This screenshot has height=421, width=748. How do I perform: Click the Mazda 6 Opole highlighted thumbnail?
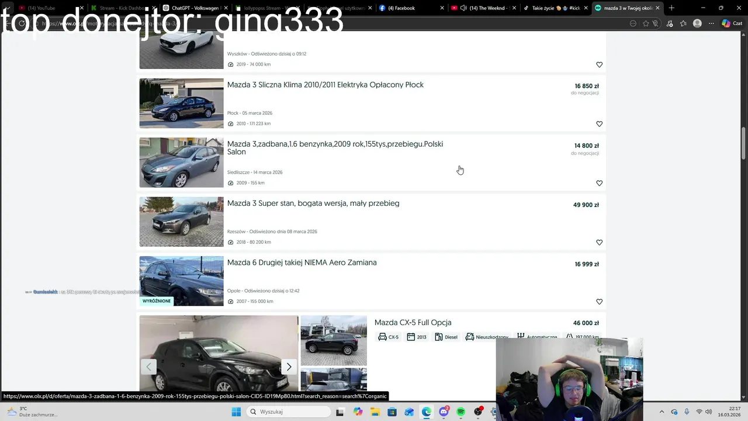[181, 281]
